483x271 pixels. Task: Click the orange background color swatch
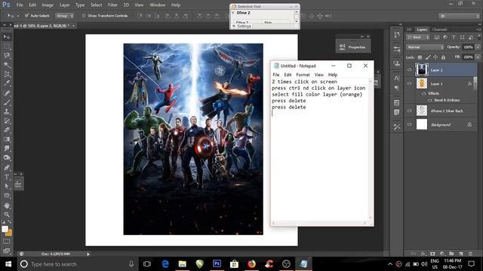click(9, 233)
